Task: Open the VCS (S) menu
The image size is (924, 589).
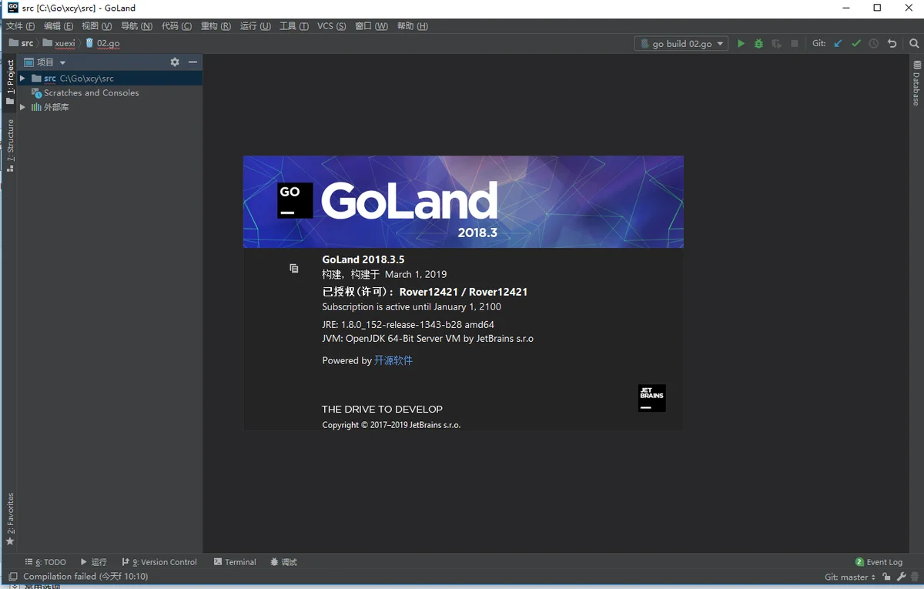Action: click(x=332, y=26)
